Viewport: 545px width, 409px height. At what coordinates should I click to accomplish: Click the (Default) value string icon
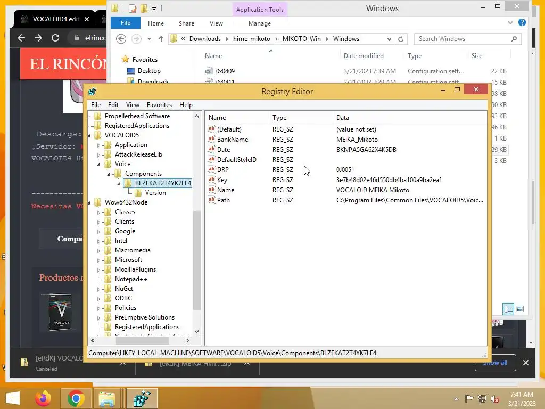(x=212, y=129)
